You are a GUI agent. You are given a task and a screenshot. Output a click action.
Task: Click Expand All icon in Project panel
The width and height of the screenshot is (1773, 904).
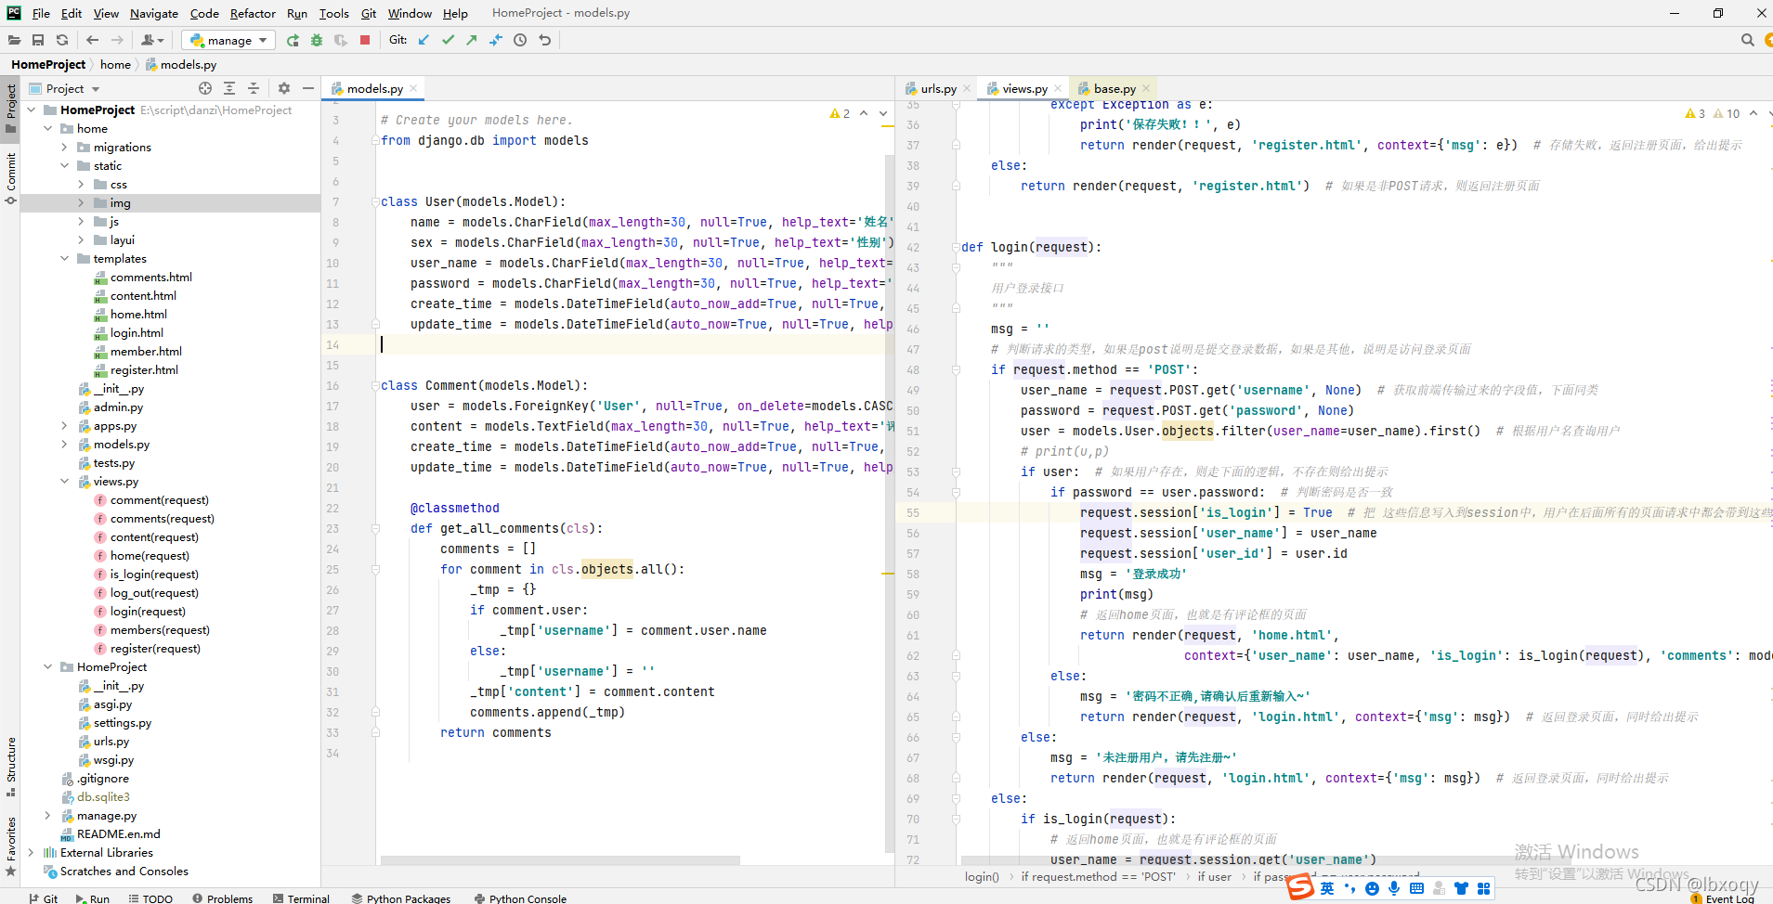[229, 88]
